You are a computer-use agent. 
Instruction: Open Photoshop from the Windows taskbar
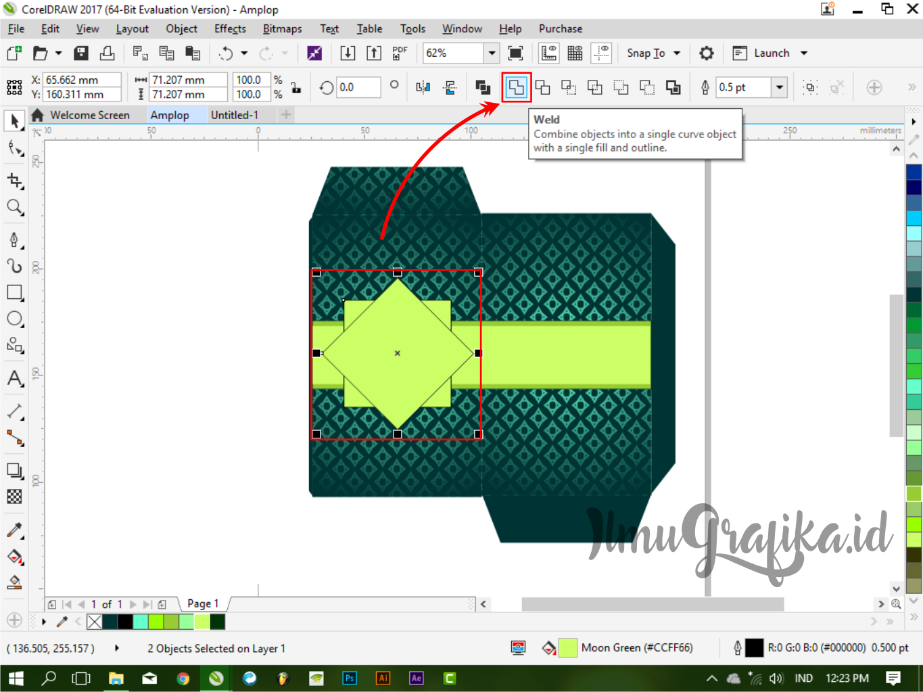coord(350,678)
